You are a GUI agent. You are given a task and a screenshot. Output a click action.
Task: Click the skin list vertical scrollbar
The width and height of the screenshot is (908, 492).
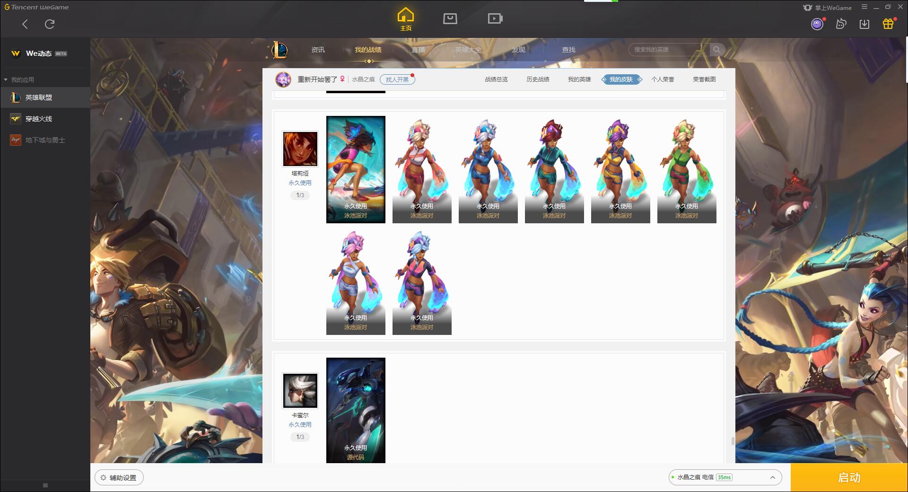(733, 441)
